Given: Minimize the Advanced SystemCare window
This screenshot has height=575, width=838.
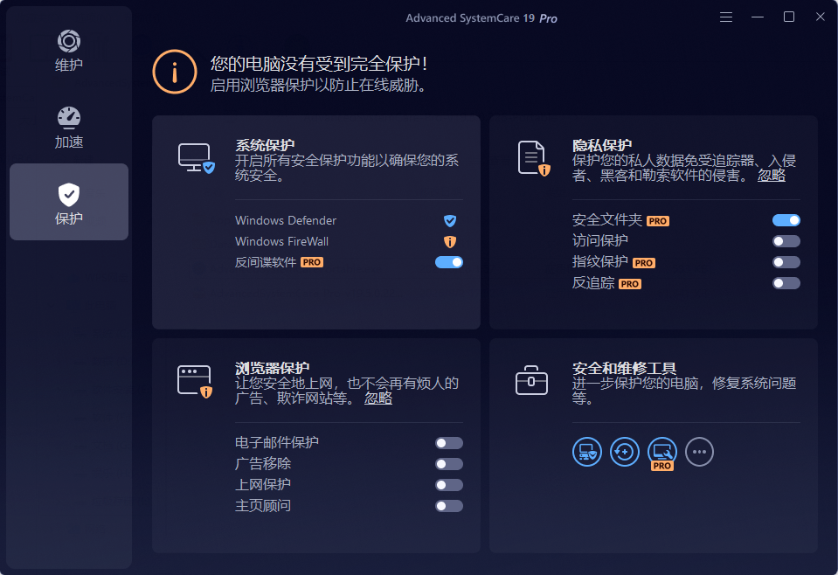Looking at the screenshot, I should pos(758,17).
